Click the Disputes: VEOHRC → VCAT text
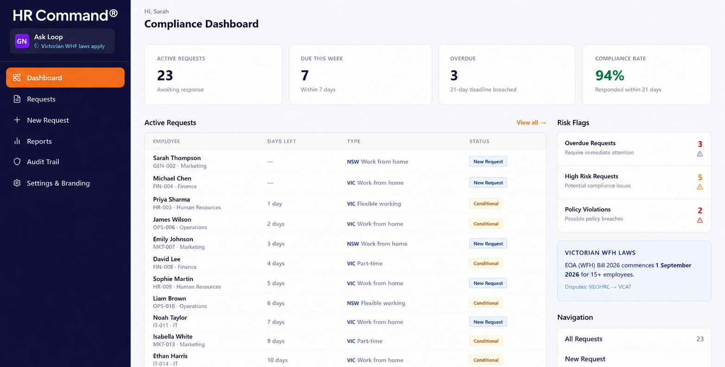 (x=598, y=287)
